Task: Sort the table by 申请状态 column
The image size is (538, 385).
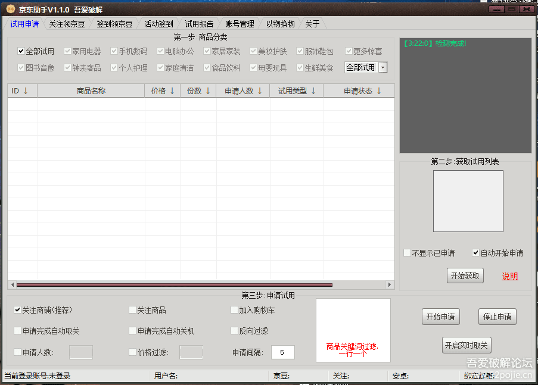Action: click(x=359, y=91)
